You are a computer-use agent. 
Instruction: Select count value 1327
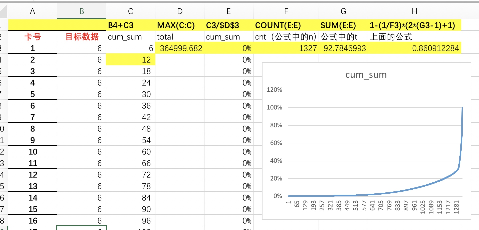pos(286,48)
